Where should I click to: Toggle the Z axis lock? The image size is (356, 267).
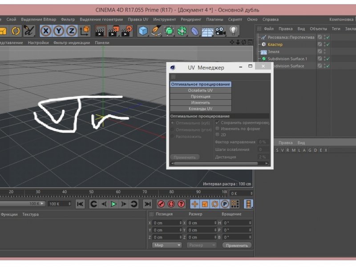72,31
